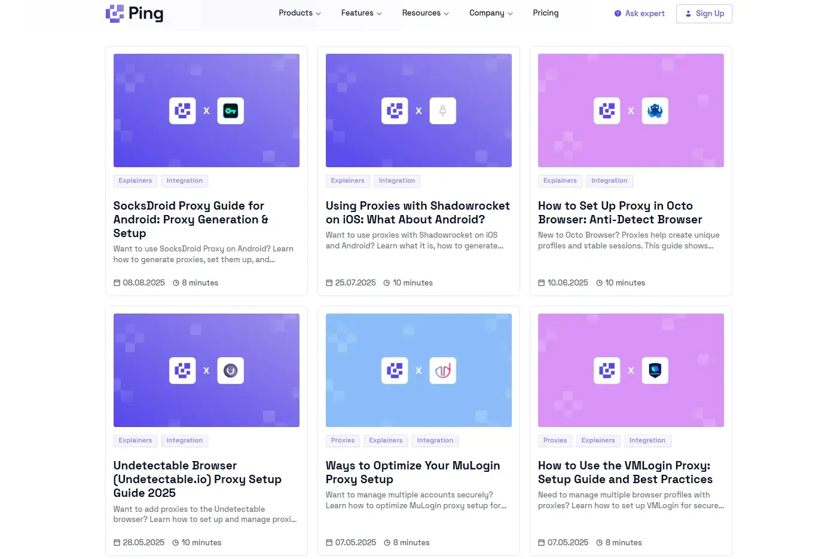837x559 pixels.
Task: Click the Ping logo tile in the SocksDroid card
Action: 182,110
